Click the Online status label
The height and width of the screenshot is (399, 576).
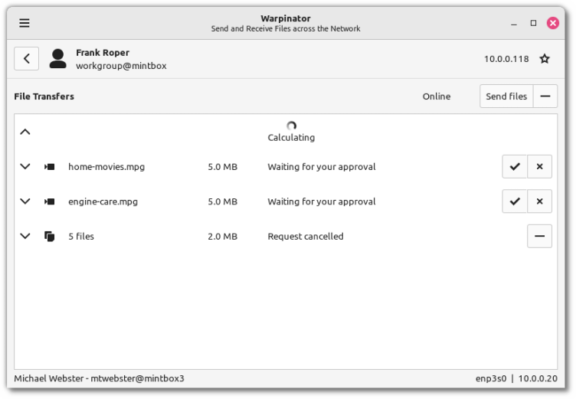437,96
